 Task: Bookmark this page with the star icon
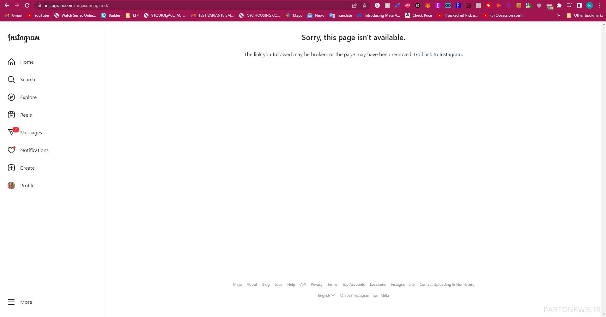point(365,5)
